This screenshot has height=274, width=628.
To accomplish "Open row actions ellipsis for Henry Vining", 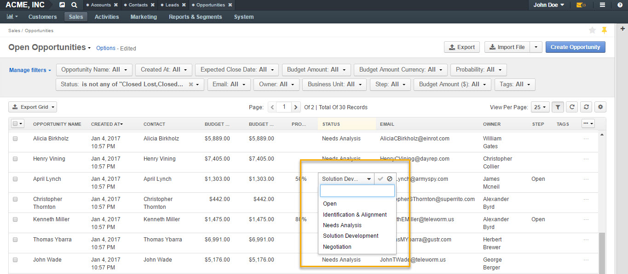I will tap(586, 159).
